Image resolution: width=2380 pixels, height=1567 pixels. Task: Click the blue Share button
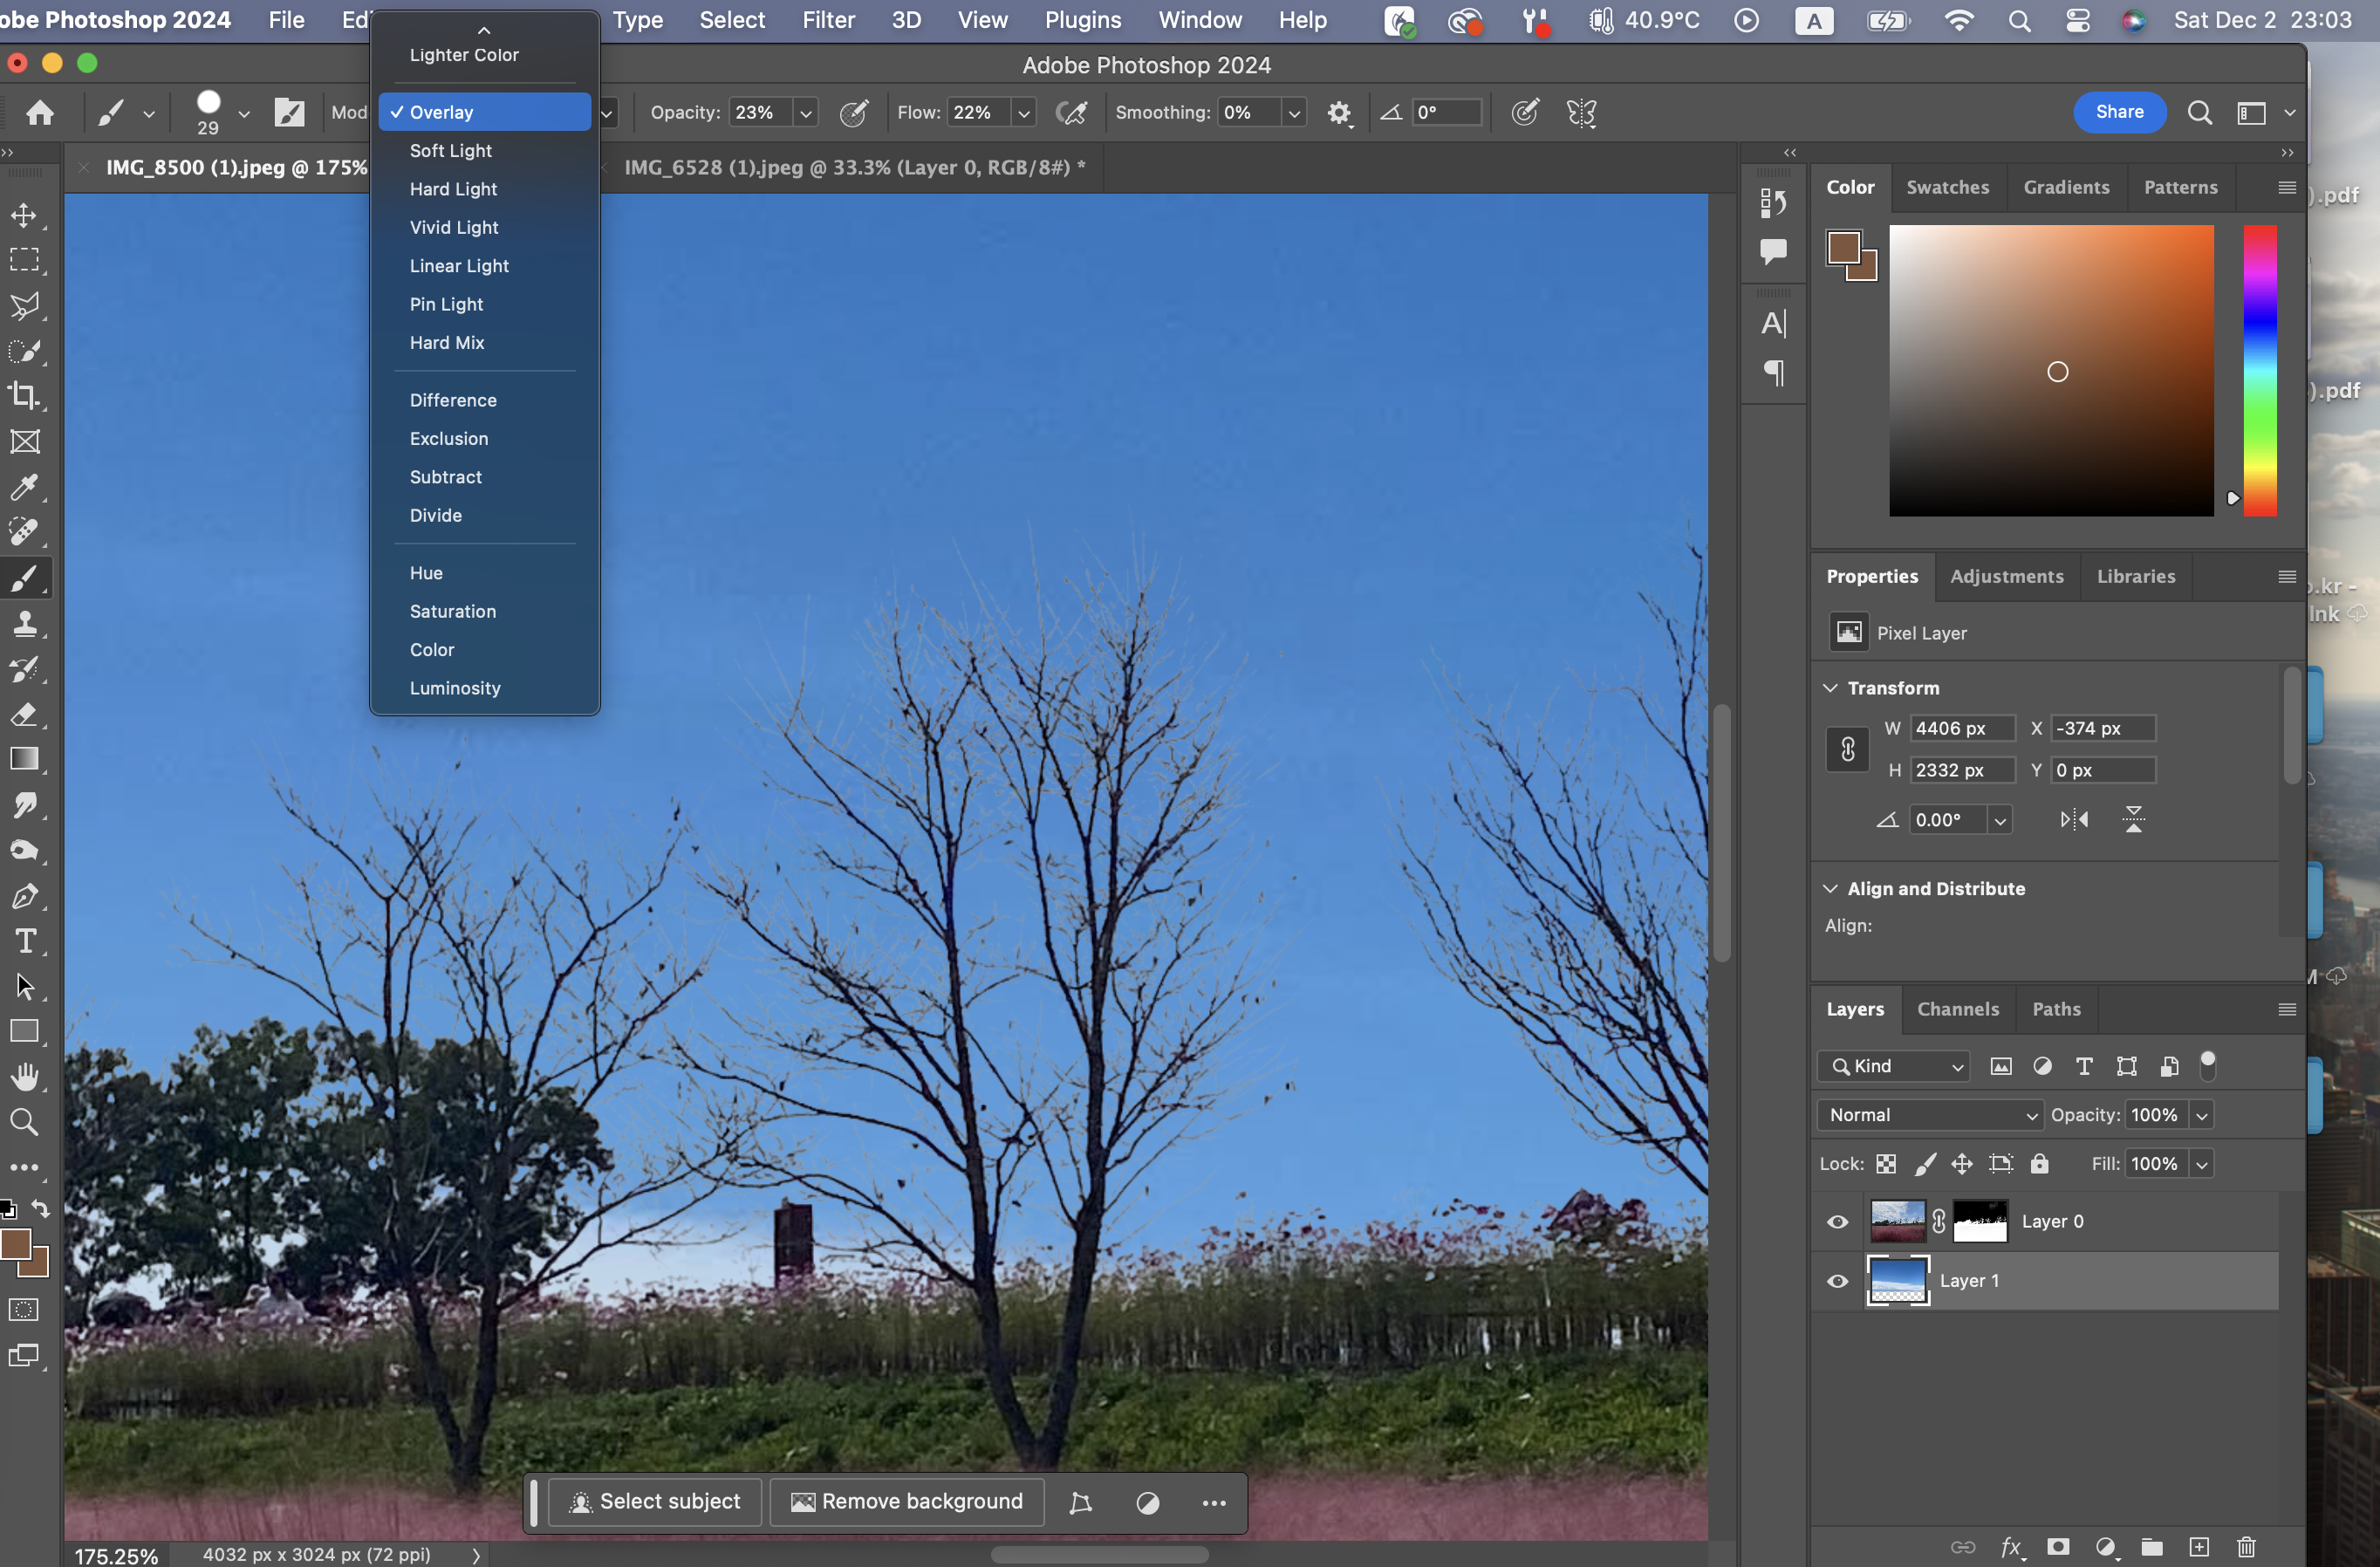pos(2119,112)
